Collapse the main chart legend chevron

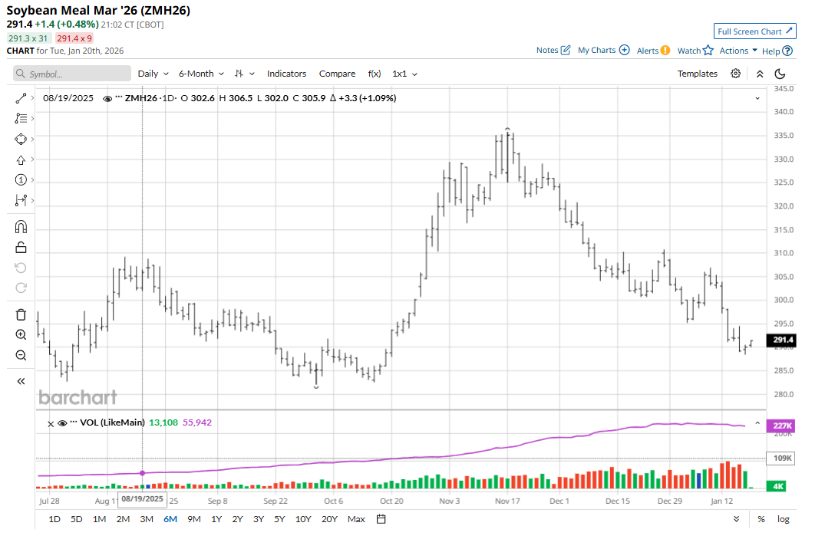757,98
